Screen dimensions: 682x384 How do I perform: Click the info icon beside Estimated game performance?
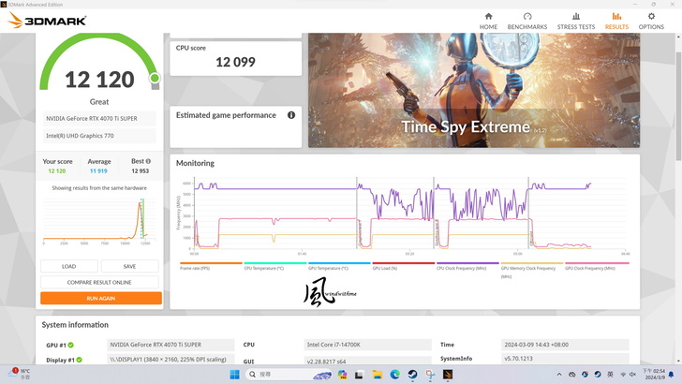point(291,115)
